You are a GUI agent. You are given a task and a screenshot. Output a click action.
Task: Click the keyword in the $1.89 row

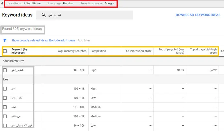click(17, 70)
